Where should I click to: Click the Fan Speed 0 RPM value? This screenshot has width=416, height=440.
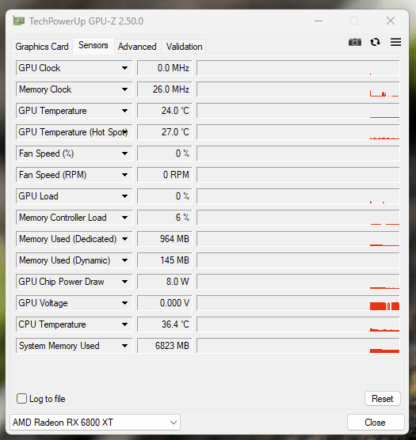(165, 175)
